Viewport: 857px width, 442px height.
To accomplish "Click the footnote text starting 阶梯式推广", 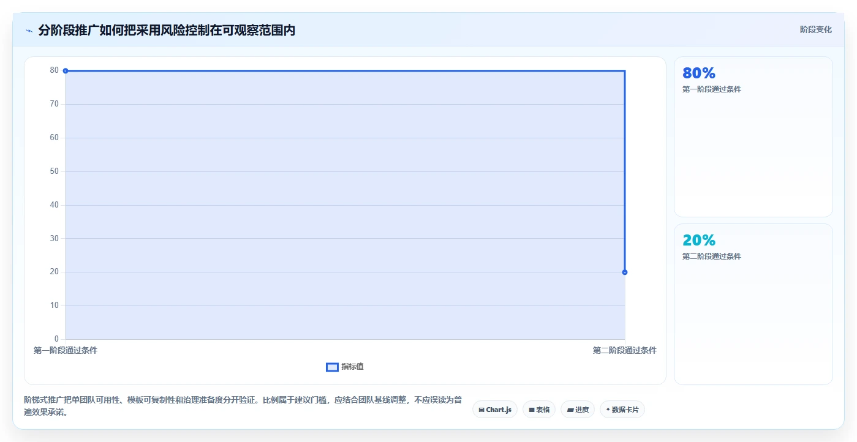I will point(243,406).
